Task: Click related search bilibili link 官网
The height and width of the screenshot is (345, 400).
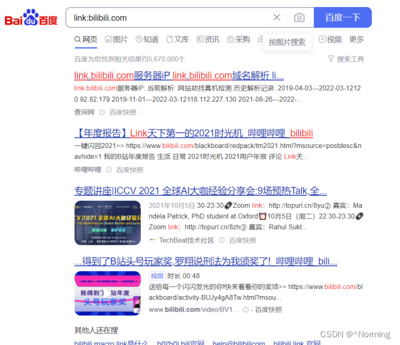Action: [296, 342]
